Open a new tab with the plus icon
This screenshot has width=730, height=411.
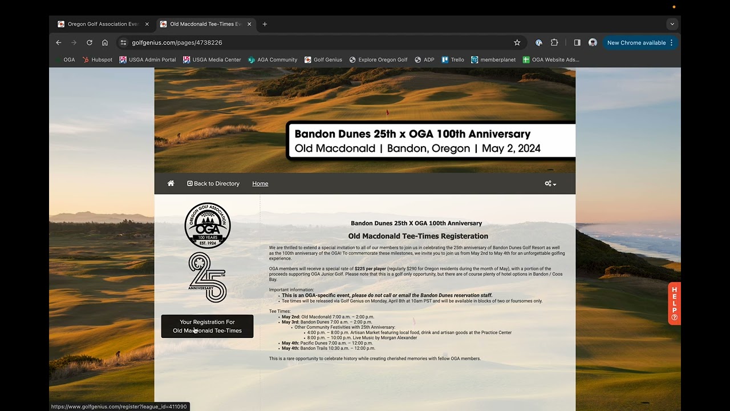coord(265,24)
